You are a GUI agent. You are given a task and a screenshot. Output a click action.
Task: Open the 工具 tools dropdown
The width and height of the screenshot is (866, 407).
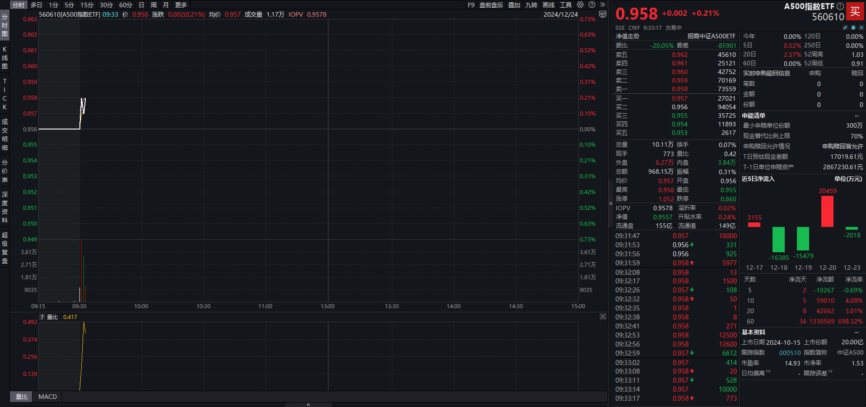566,5
